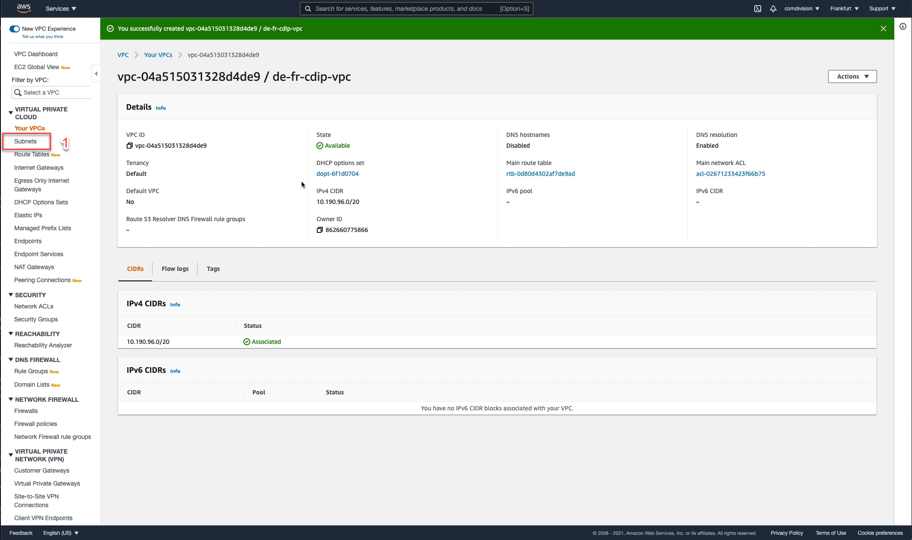This screenshot has height=540, width=912.
Task: Open Route Tables in the sidebar
Action: 32,154
